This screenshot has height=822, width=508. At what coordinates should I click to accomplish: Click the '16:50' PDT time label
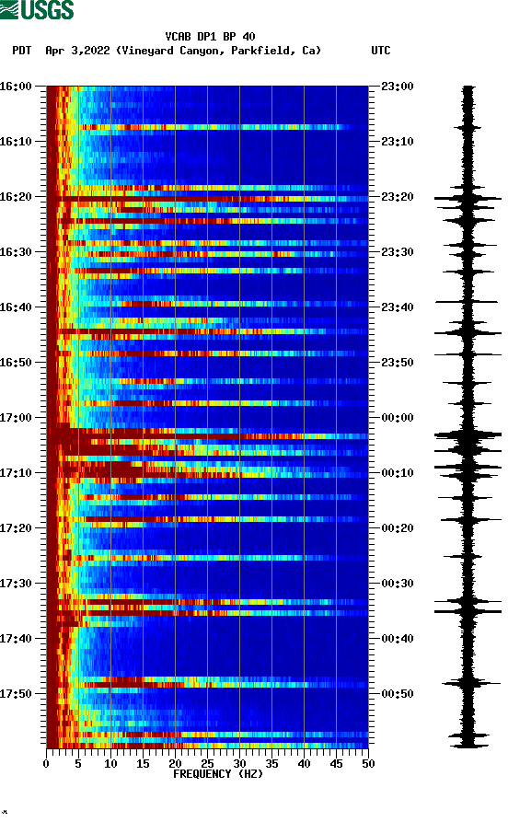[16, 363]
